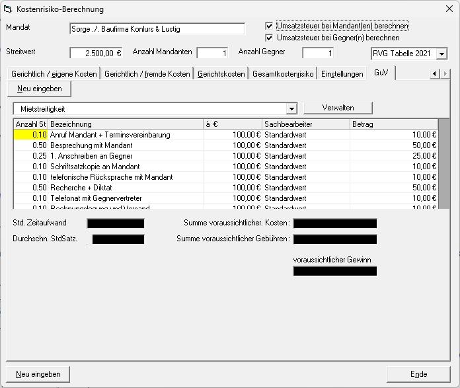
Task: Click the bottom Neu eingeben button
Action: (38, 374)
